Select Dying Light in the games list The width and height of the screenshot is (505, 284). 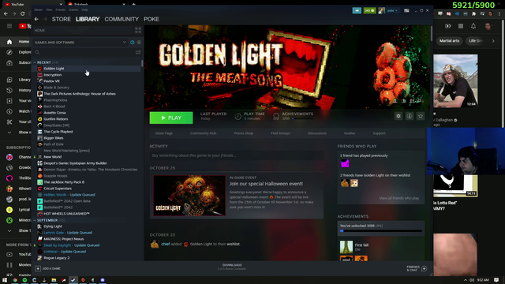click(x=53, y=226)
